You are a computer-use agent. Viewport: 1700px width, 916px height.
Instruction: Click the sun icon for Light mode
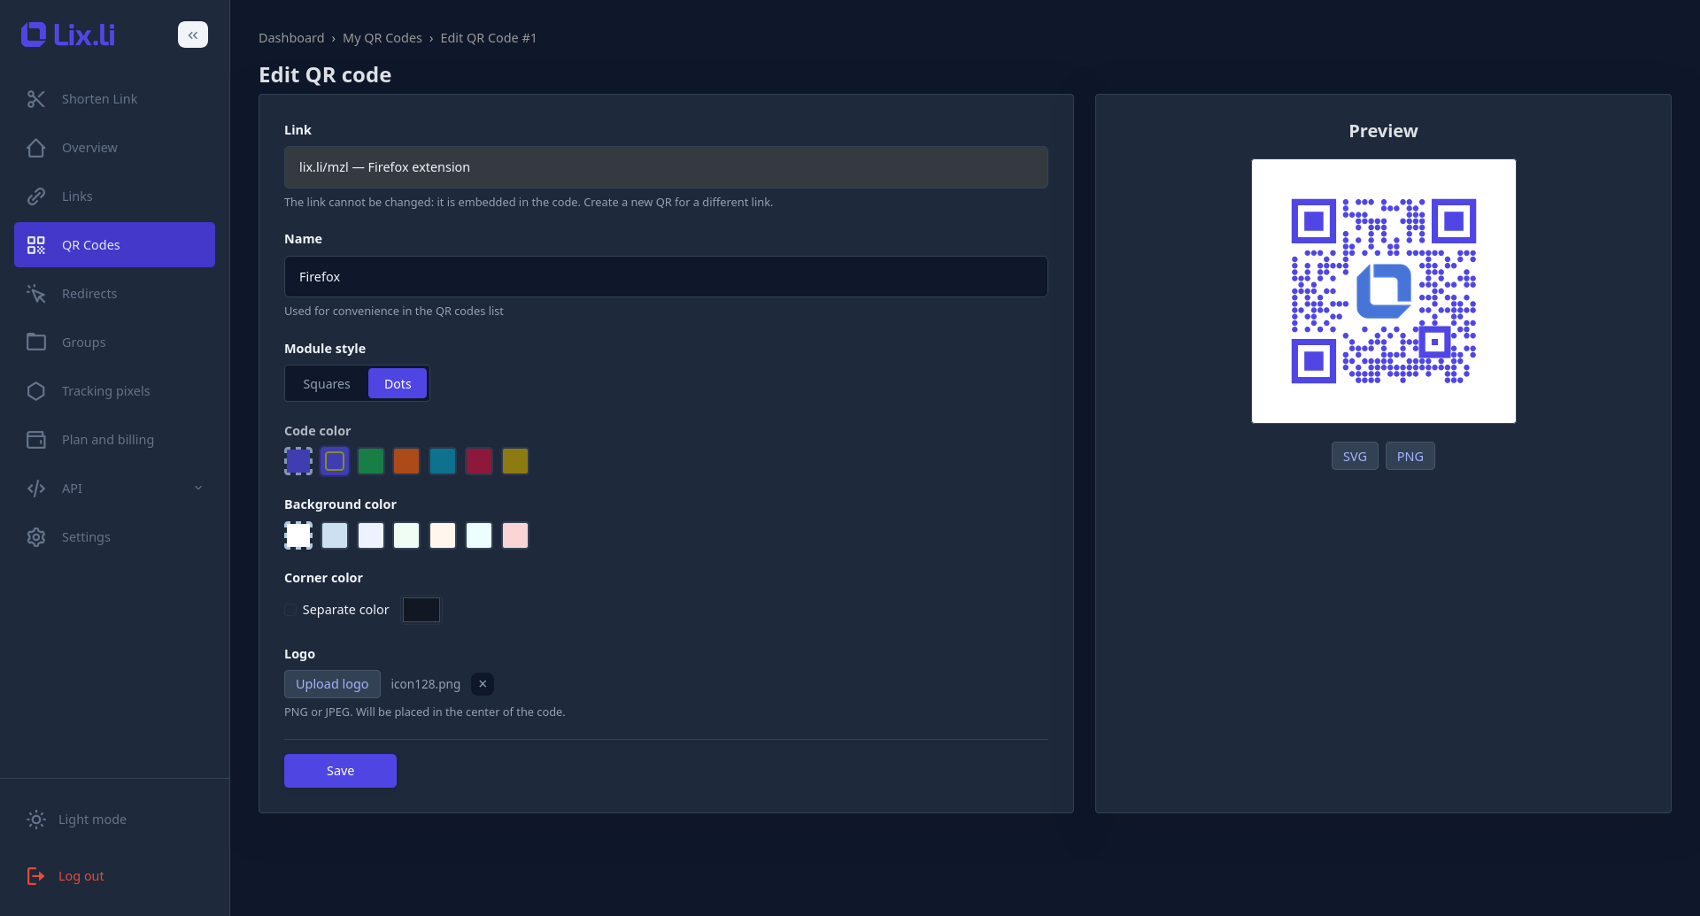(x=36, y=820)
